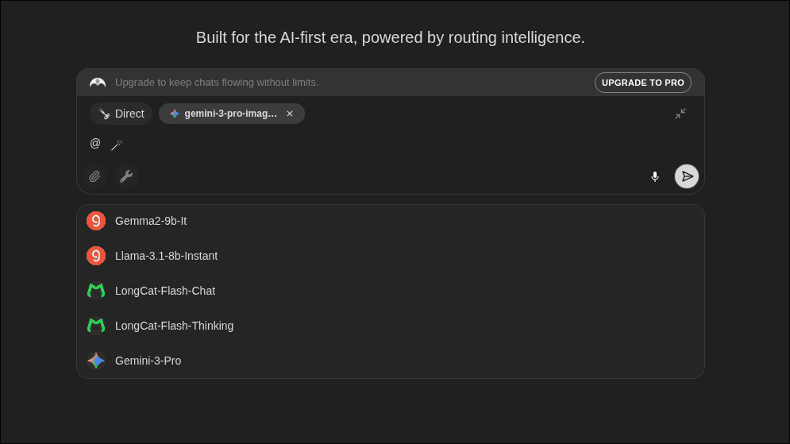Click the @ mention symbol
The width and height of the screenshot is (790, 444).
point(95,144)
